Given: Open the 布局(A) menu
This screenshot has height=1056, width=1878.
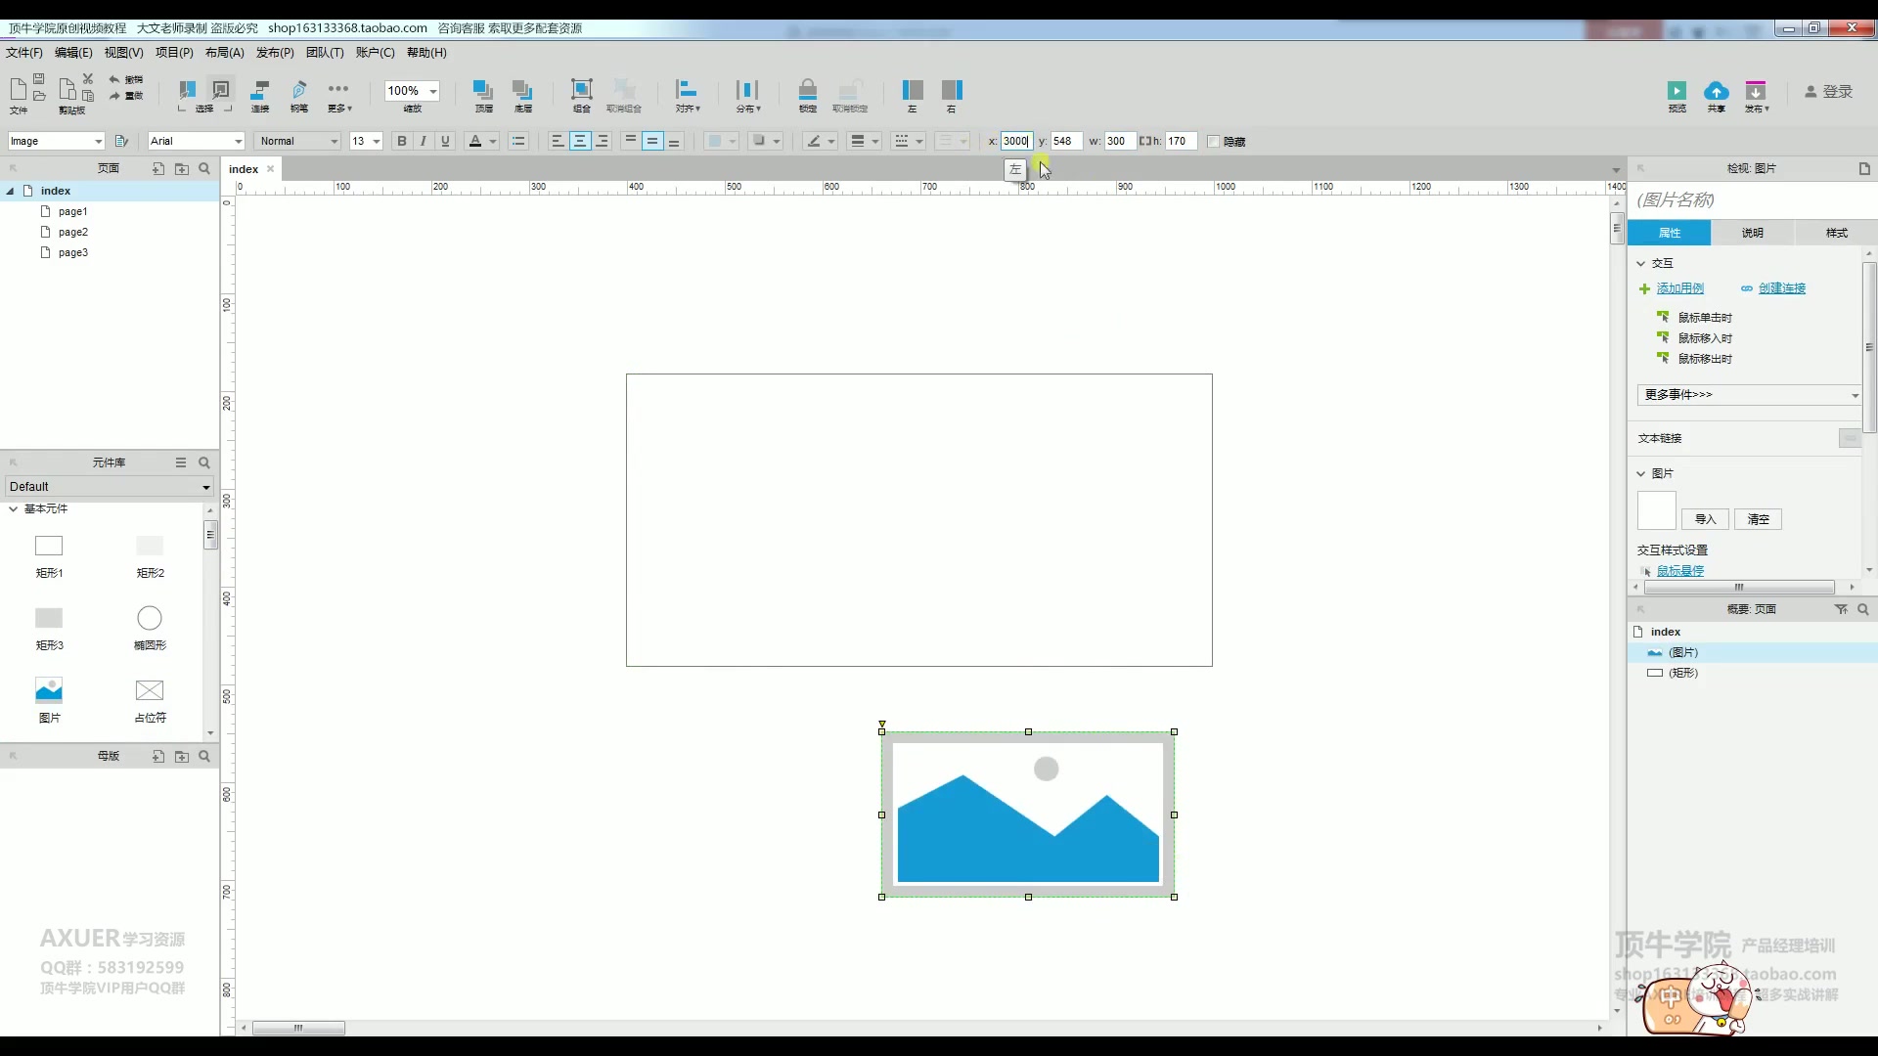Looking at the screenshot, I should [224, 53].
